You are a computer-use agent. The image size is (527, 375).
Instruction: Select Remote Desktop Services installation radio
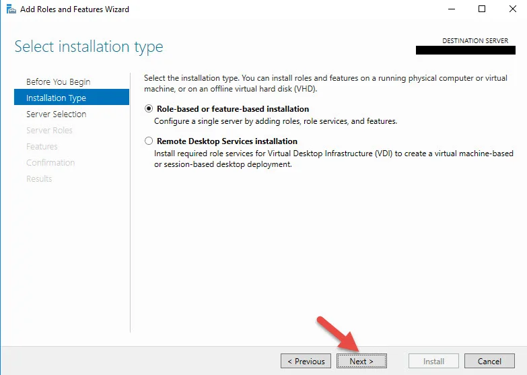[149, 141]
